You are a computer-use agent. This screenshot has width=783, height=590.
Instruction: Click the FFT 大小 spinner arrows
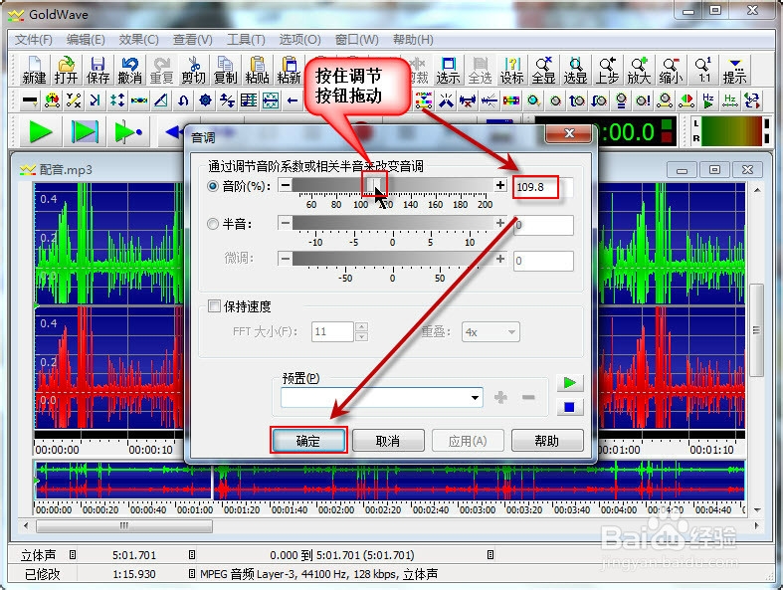point(362,331)
